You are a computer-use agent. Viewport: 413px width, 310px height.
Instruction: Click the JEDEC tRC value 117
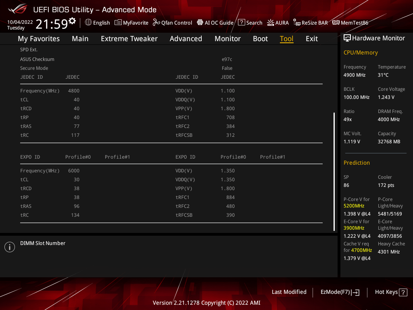(75, 135)
